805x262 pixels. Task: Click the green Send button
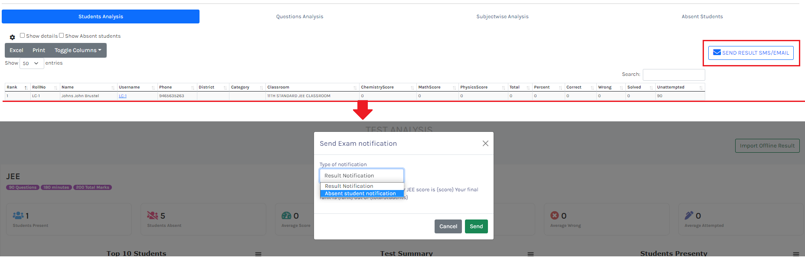click(x=476, y=226)
